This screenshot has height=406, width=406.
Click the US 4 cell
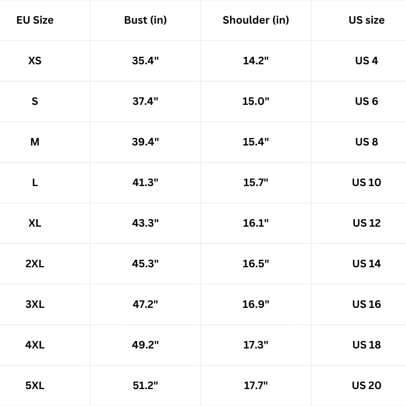click(x=367, y=61)
